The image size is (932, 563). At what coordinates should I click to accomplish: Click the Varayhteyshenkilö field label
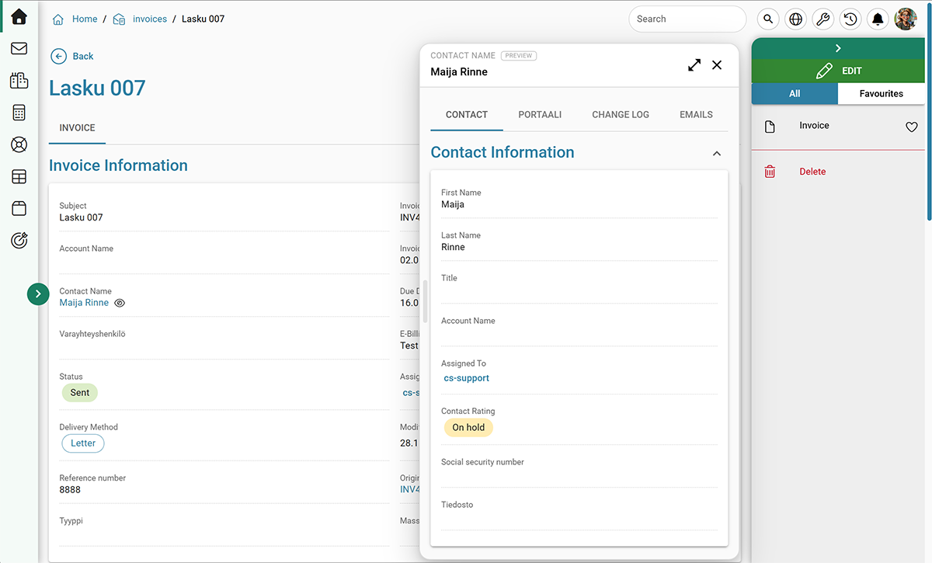(92, 334)
